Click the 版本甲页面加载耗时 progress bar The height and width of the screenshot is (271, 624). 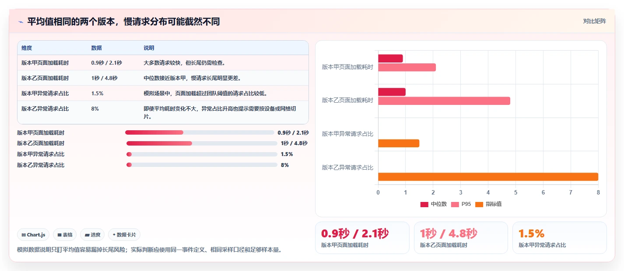pos(200,132)
